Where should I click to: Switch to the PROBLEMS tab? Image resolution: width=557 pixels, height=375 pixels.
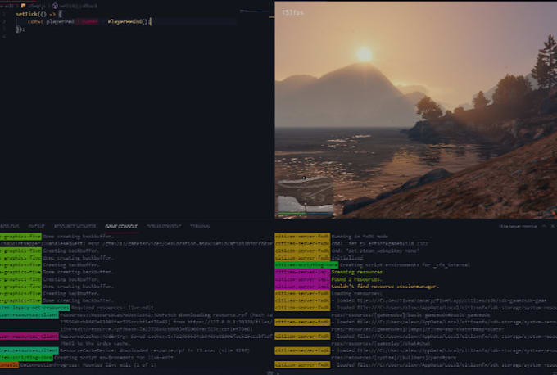8,225
